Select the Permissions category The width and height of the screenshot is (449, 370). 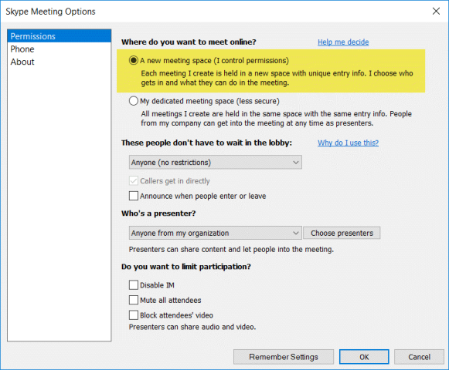[59, 36]
